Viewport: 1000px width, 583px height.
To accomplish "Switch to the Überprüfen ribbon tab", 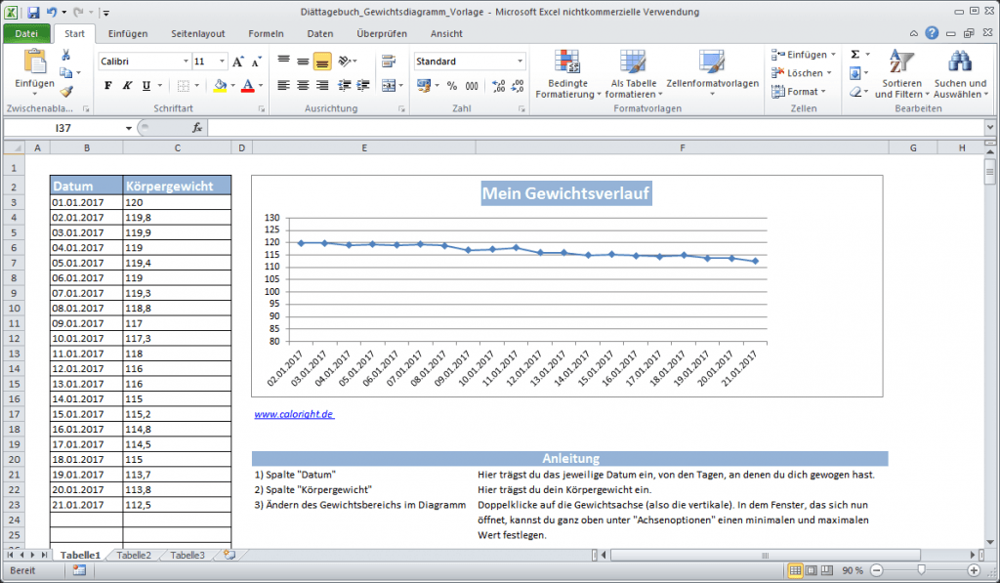I will tap(382, 34).
